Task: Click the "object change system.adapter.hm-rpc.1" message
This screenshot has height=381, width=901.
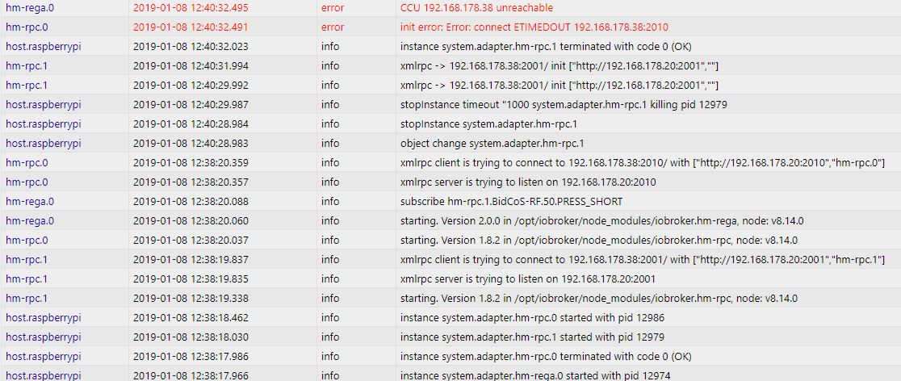Action: tap(492, 143)
